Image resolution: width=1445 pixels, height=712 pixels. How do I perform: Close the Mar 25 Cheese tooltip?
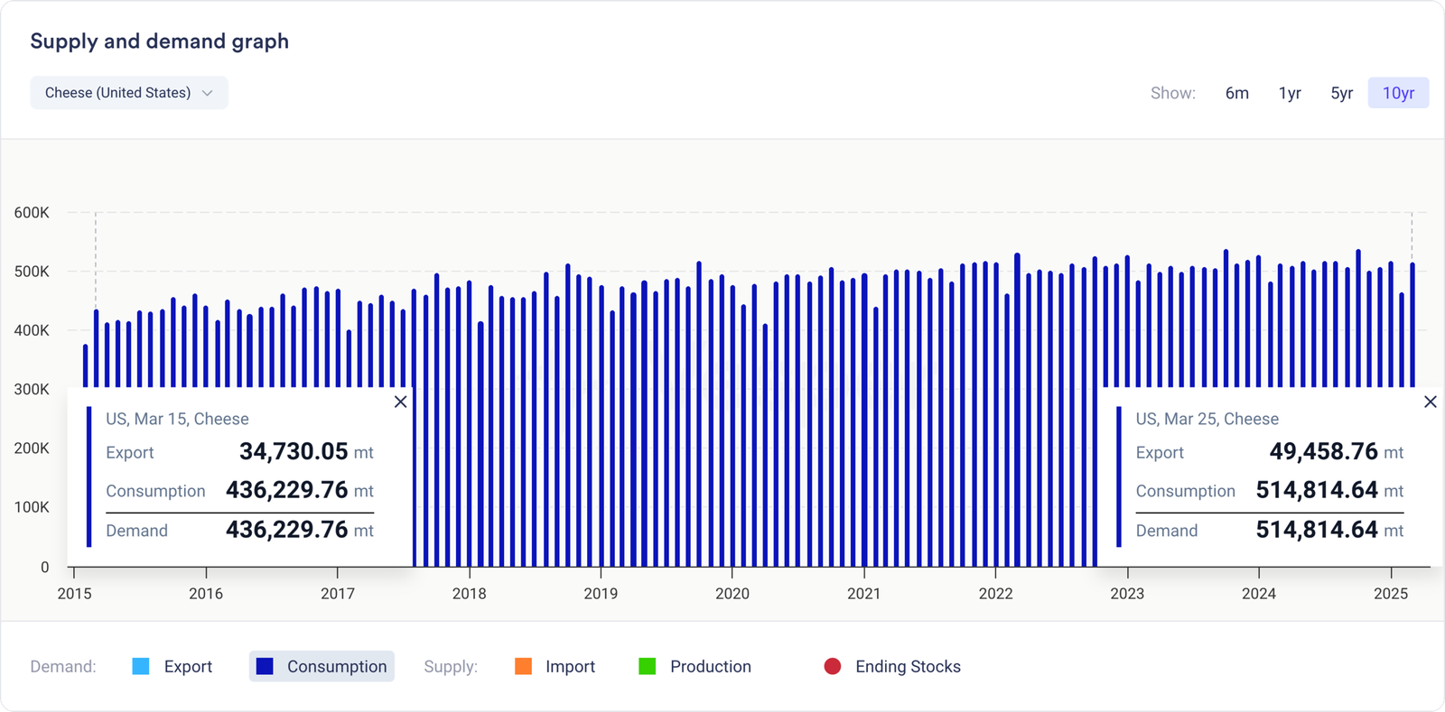pos(1430,402)
